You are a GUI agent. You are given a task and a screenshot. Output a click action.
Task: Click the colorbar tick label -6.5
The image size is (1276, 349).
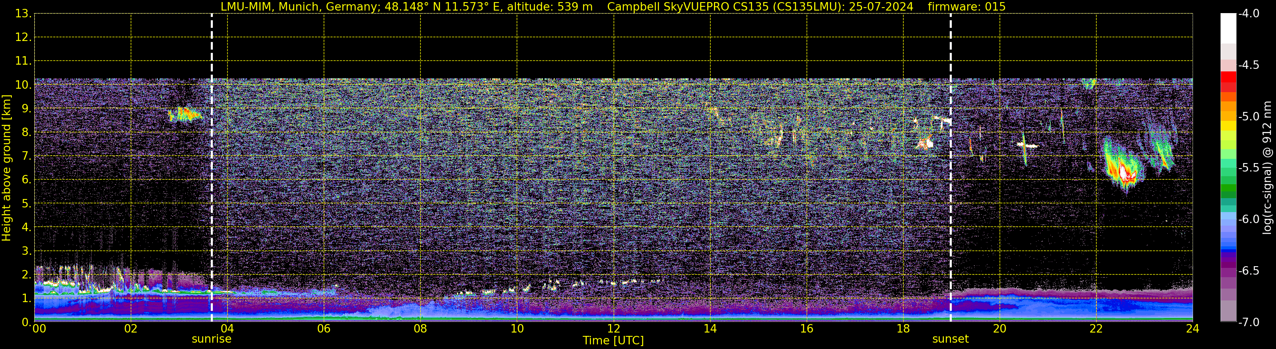1248,270
